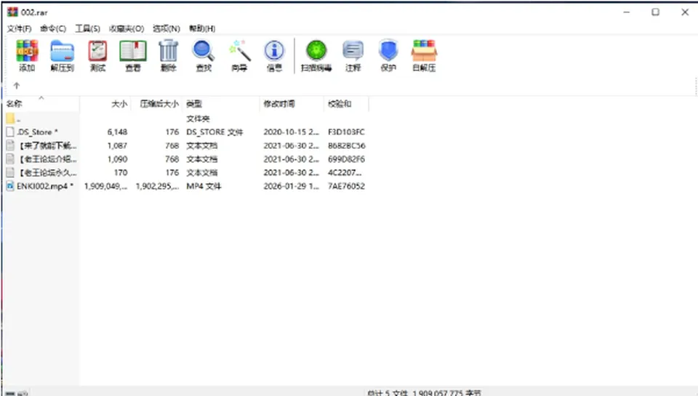This screenshot has width=698, height=396.
Task: Click the 测试 (Test) toolbar icon
Action: 97,51
